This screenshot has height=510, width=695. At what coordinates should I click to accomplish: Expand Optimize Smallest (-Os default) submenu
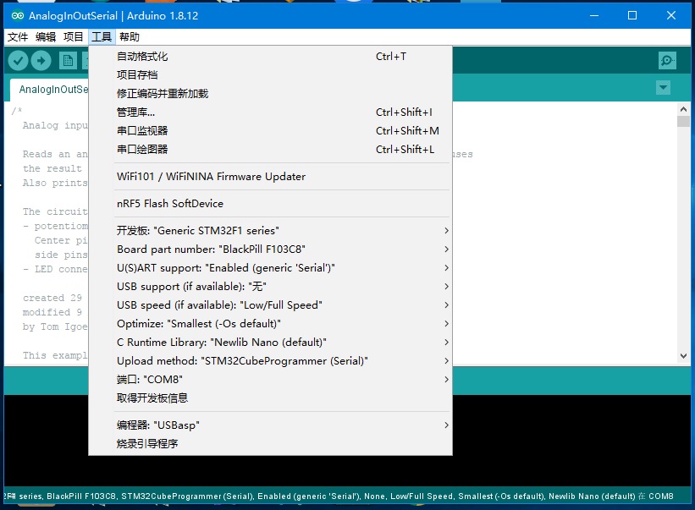tap(270, 323)
